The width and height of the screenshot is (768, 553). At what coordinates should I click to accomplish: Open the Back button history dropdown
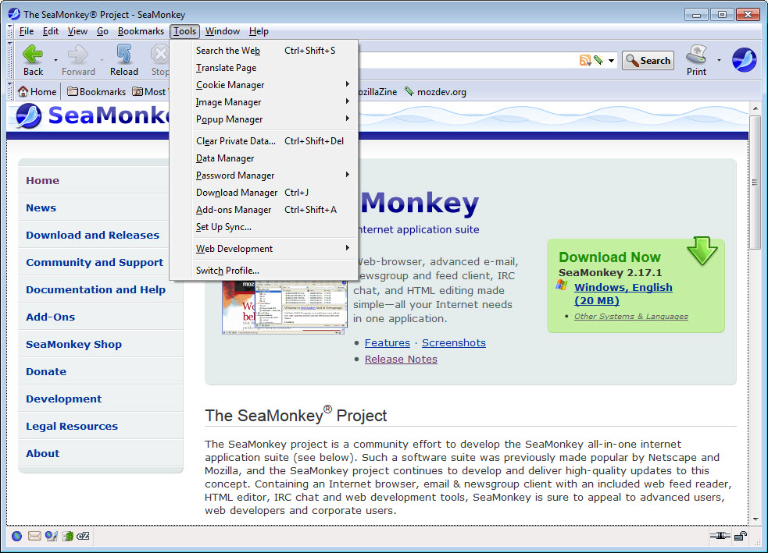[x=55, y=60]
